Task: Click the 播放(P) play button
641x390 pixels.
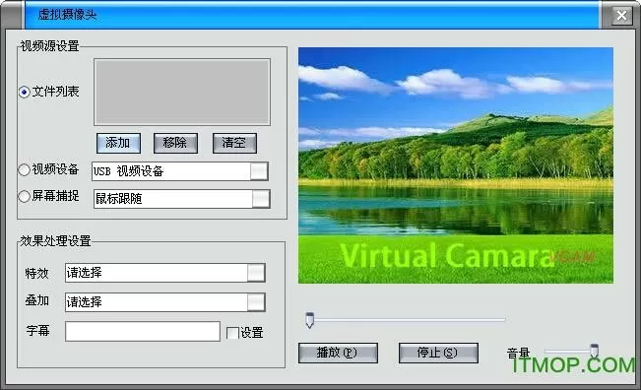Action: (338, 353)
